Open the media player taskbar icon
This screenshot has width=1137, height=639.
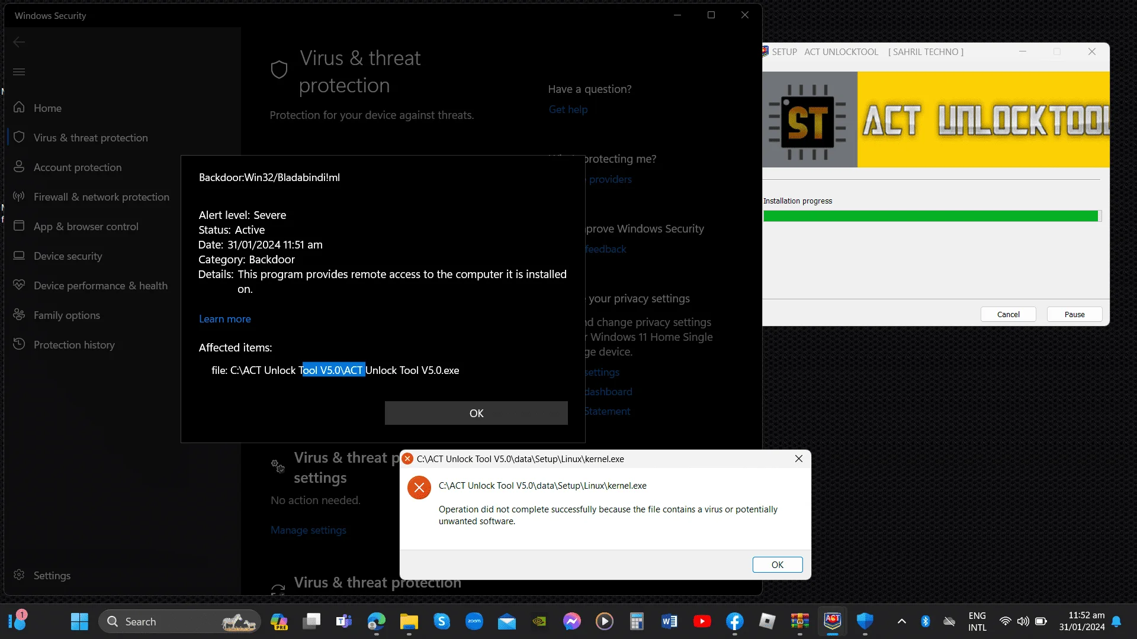coord(605,621)
